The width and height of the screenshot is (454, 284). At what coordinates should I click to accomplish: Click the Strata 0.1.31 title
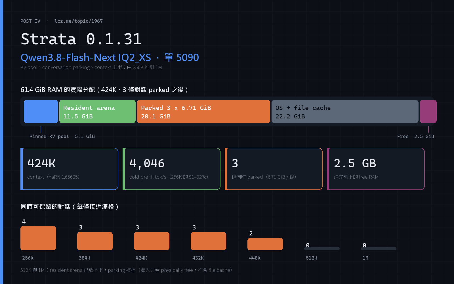click(x=81, y=39)
